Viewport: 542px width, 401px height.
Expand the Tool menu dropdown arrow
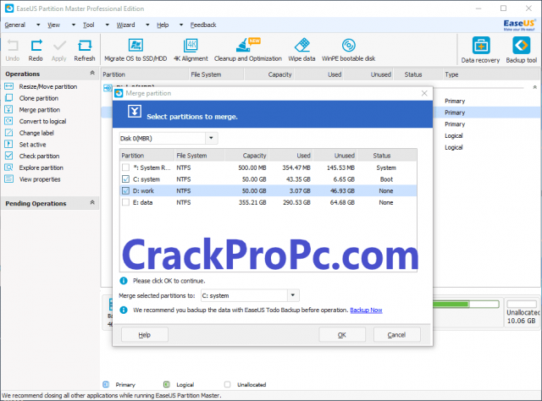[x=108, y=25]
